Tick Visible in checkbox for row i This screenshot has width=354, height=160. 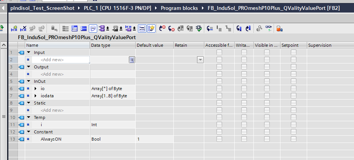267,125
